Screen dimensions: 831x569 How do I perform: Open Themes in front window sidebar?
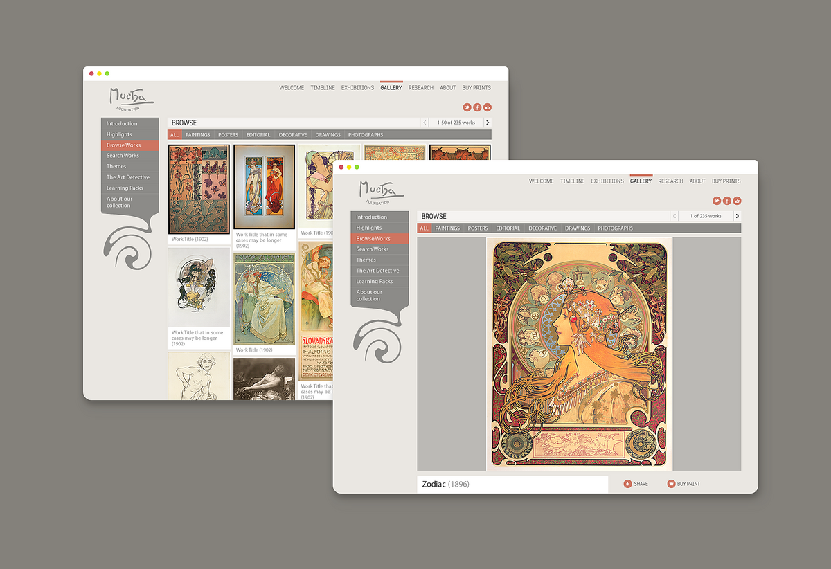(x=379, y=260)
